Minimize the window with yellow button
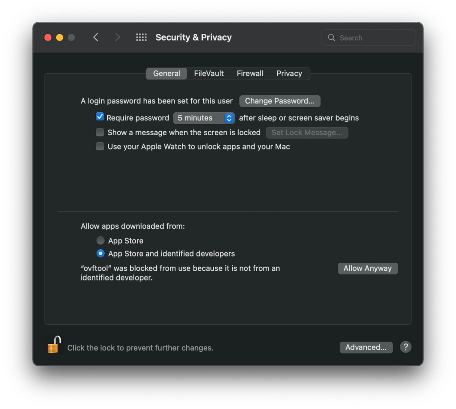Image resolution: width=456 pixels, height=409 pixels. pyautogui.click(x=60, y=37)
